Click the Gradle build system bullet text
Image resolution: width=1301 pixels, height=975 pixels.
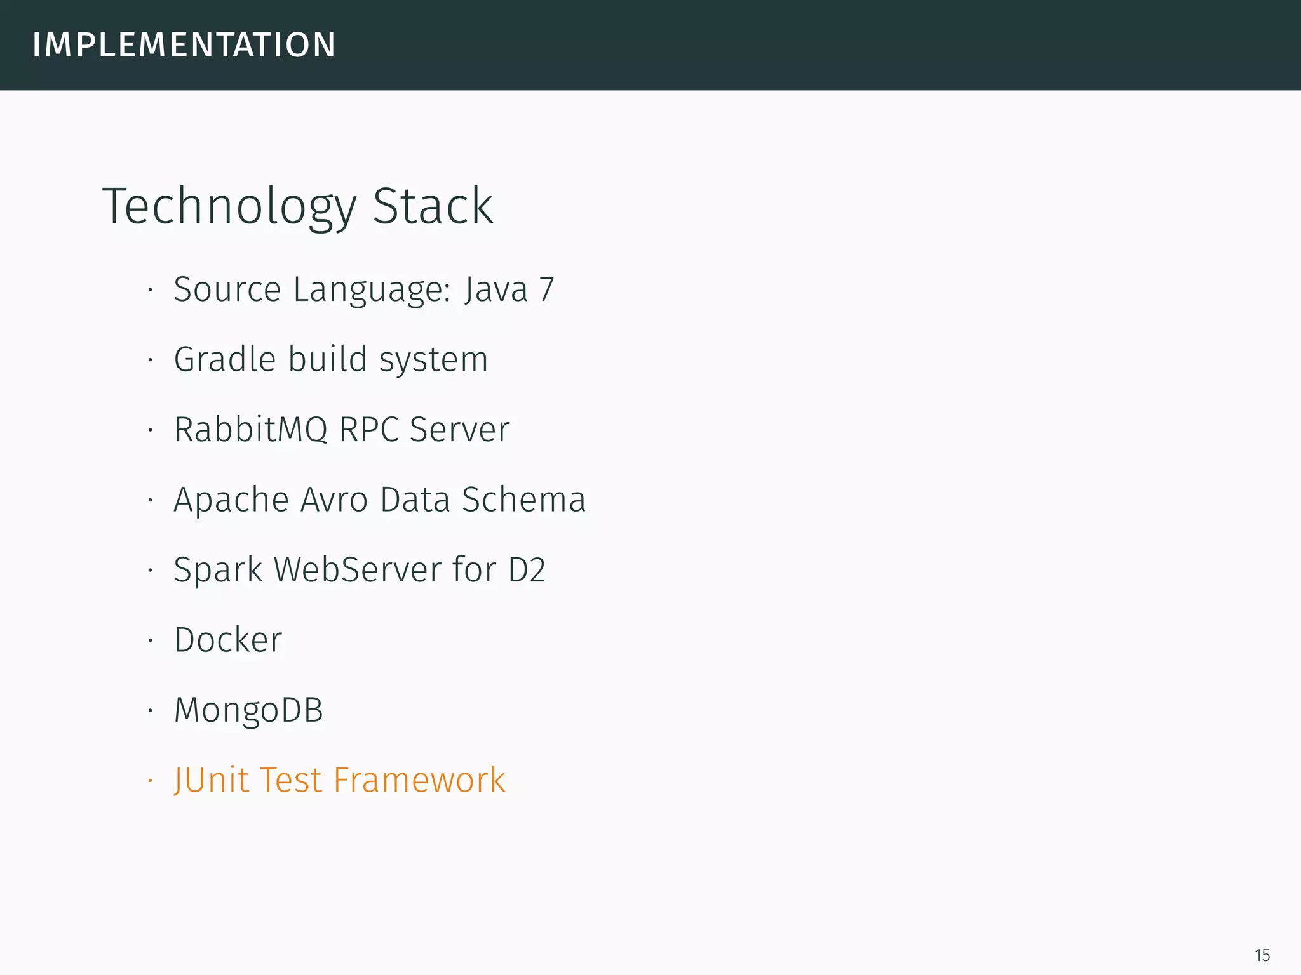[330, 359]
